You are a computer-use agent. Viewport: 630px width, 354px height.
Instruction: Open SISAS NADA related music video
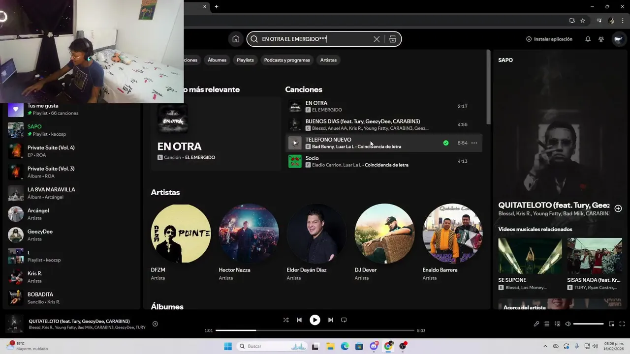point(595,264)
